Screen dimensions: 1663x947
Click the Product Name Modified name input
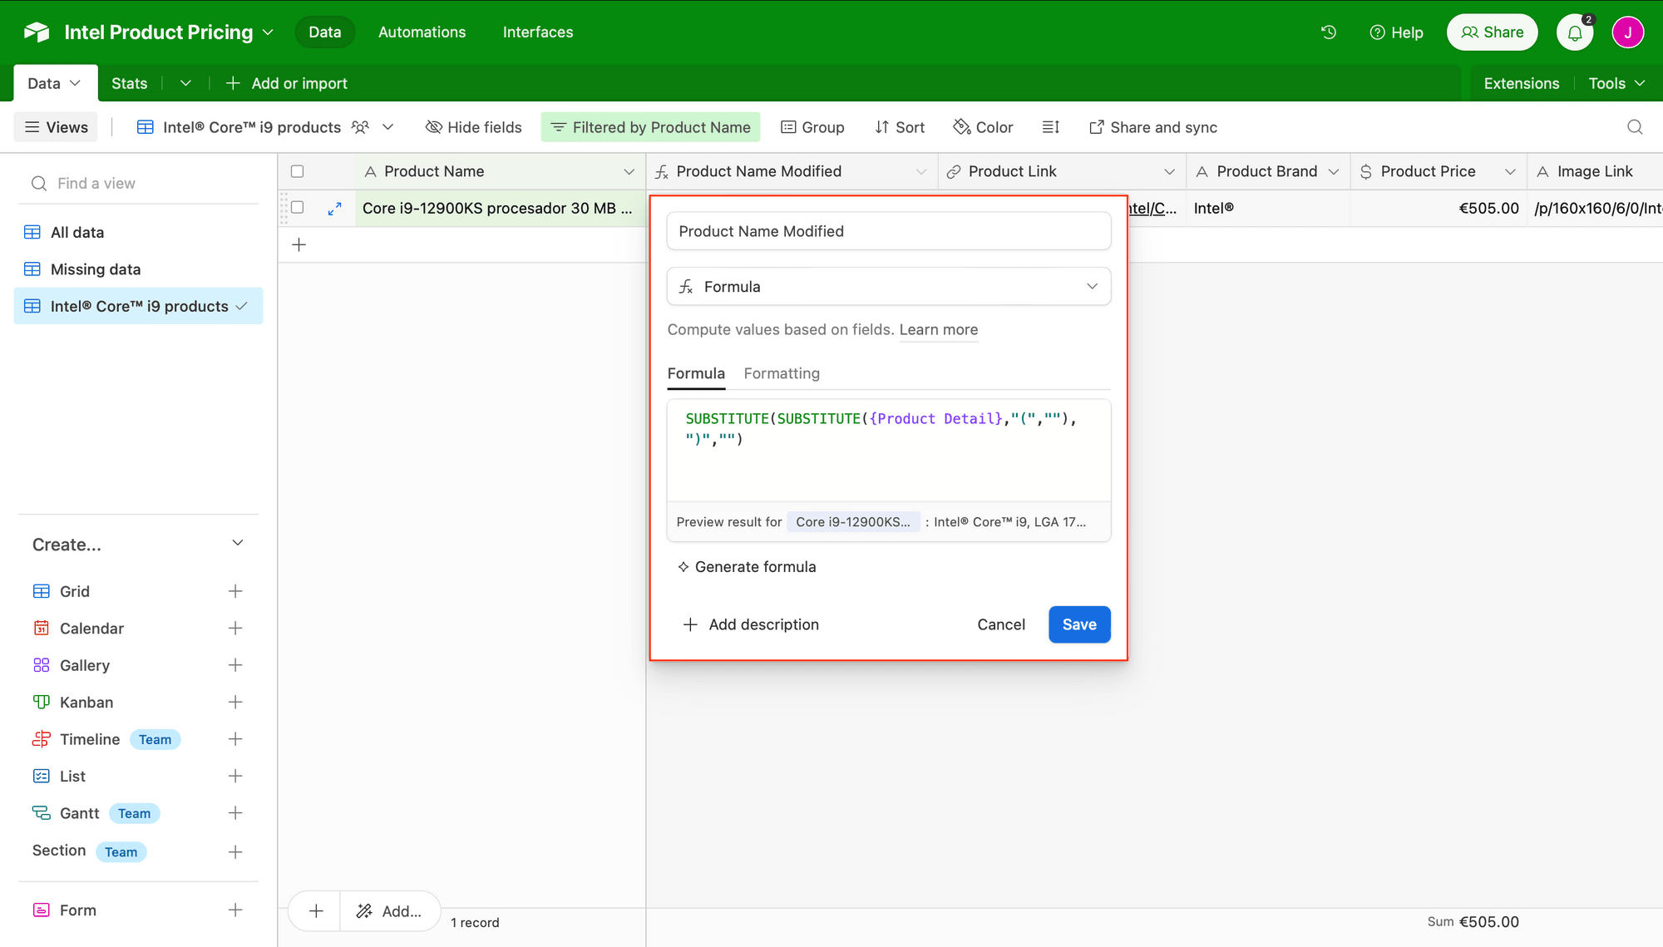pos(888,231)
